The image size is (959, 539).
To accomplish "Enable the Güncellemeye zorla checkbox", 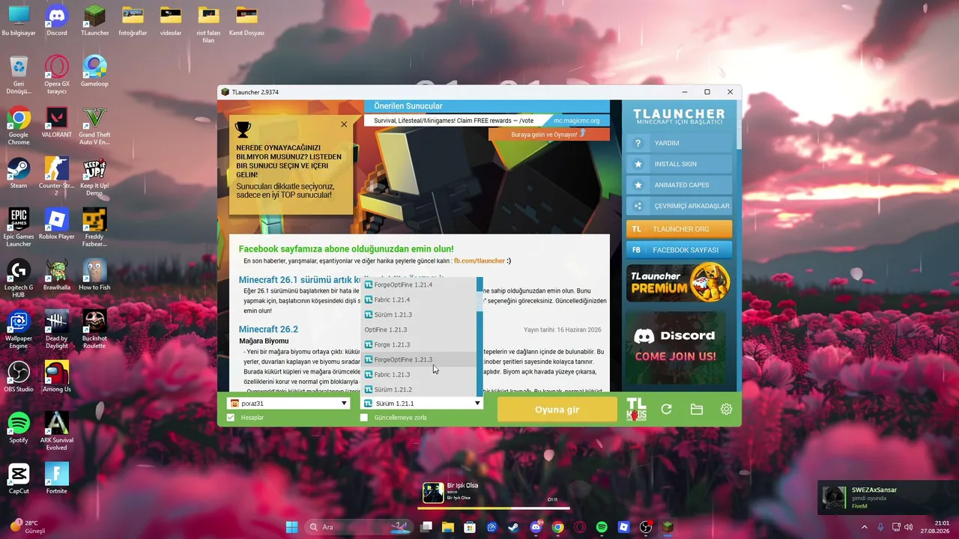I will point(364,418).
